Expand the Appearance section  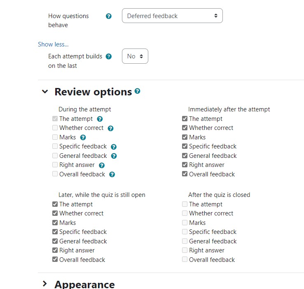(x=45, y=284)
